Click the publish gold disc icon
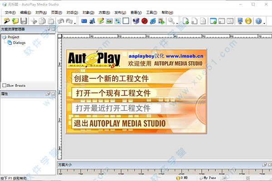 (248, 21)
